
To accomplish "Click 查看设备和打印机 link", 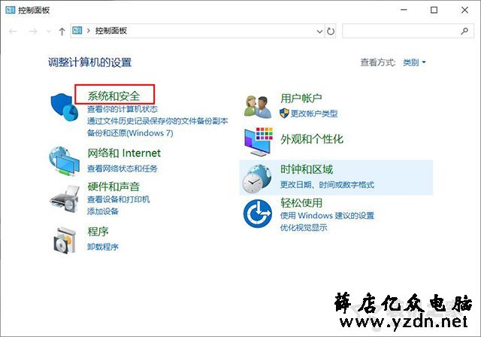I will [x=119, y=199].
